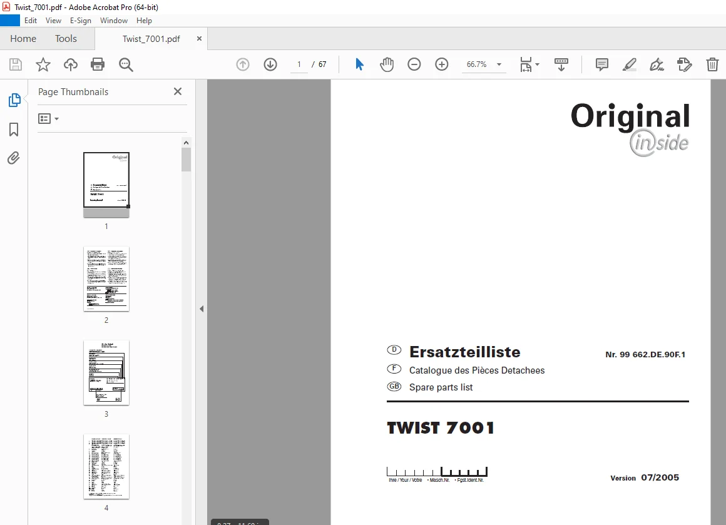The width and height of the screenshot is (726, 525).
Task: Add file to starred with star icon
Action: pos(43,64)
